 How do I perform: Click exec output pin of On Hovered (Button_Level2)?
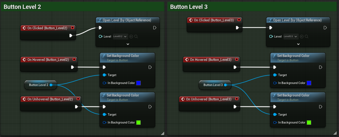coord(73,67)
